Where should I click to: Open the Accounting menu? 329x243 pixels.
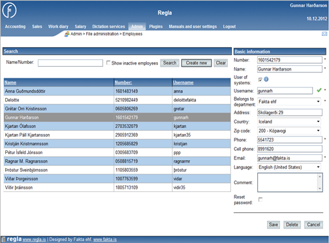point(15,27)
